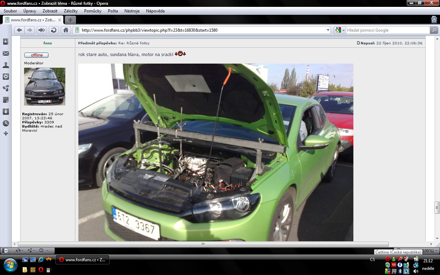Go to the Home page
Image resolution: width=440 pixels, height=275 pixels.
66,30
